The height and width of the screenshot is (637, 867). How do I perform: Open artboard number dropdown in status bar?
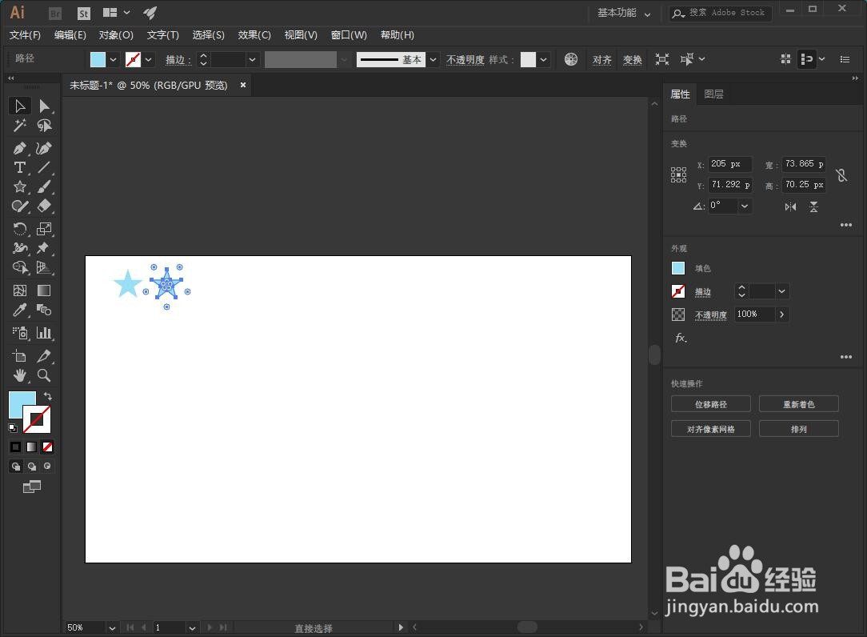coord(192,627)
